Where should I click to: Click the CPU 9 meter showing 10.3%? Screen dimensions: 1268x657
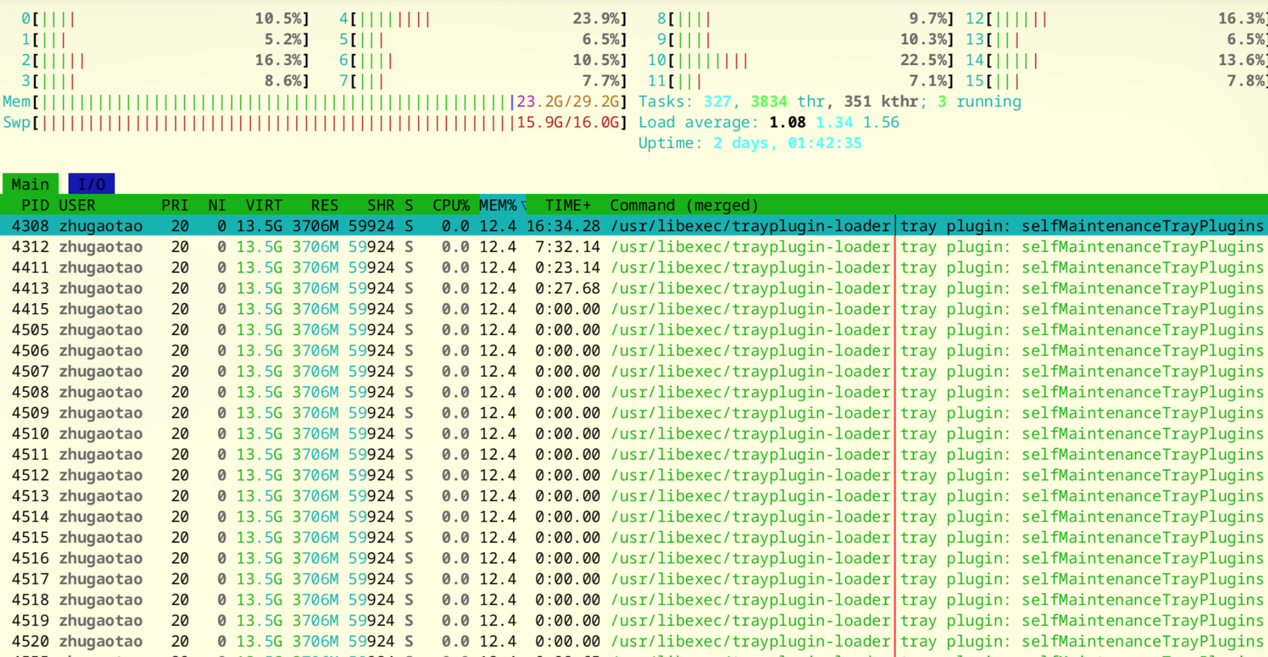pos(806,39)
